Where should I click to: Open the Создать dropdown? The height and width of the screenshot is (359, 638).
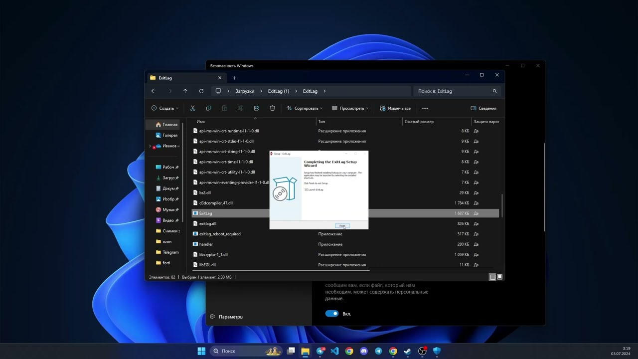coord(164,108)
